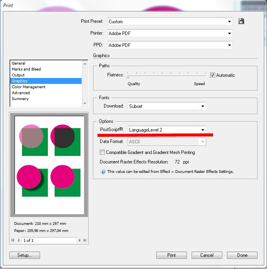This screenshot has height=269, width=267.
Task: Click the Document: 210 mm x 297 mm text
Action: [40, 224]
